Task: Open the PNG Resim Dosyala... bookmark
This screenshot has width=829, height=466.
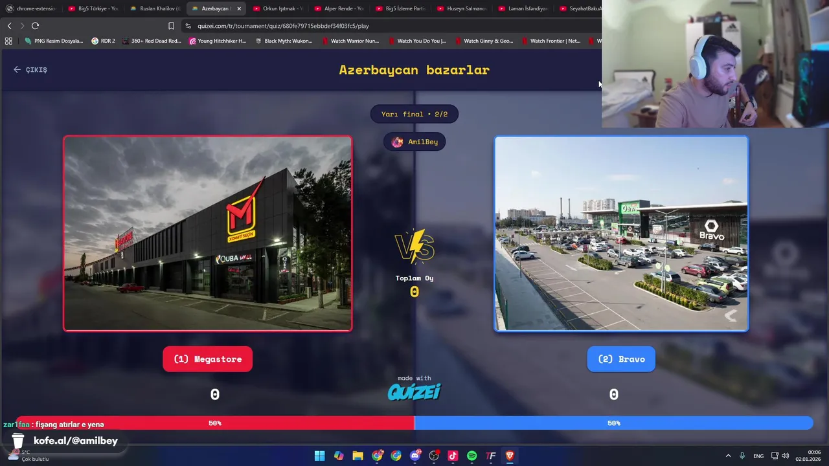Action: pos(54,41)
